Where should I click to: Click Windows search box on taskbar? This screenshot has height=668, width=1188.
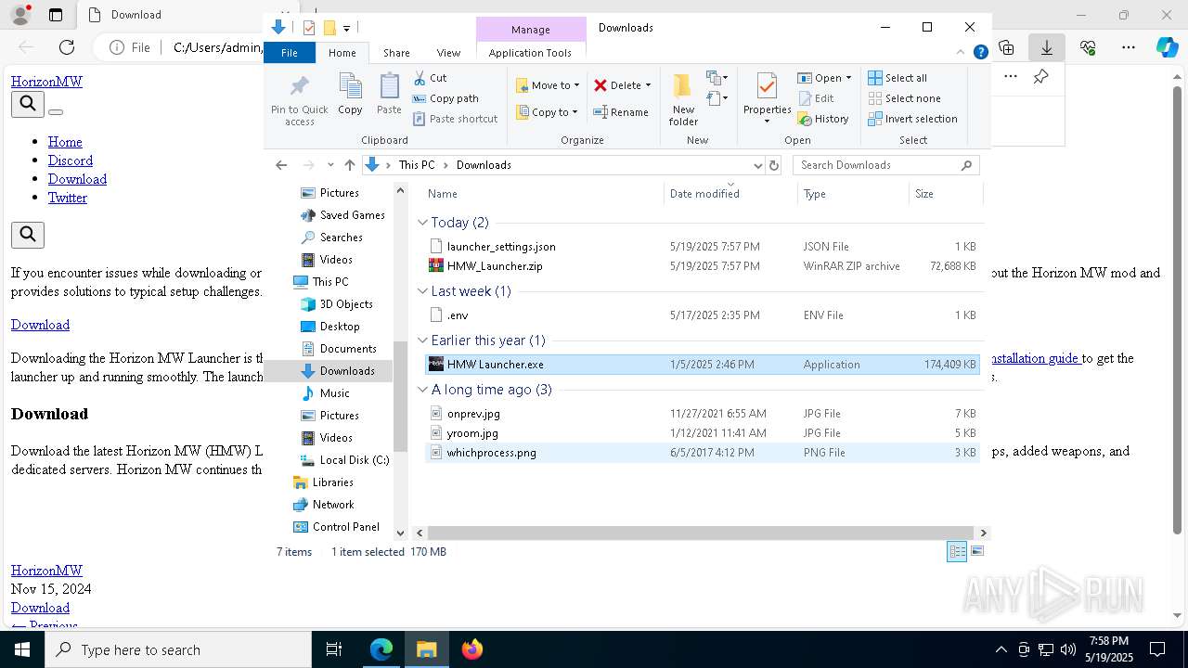click(178, 649)
